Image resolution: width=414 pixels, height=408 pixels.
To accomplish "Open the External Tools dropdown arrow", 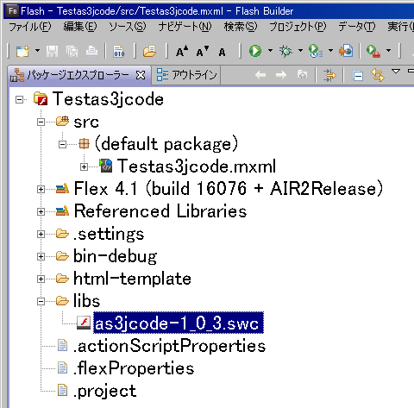I will click(x=388, y=51).
